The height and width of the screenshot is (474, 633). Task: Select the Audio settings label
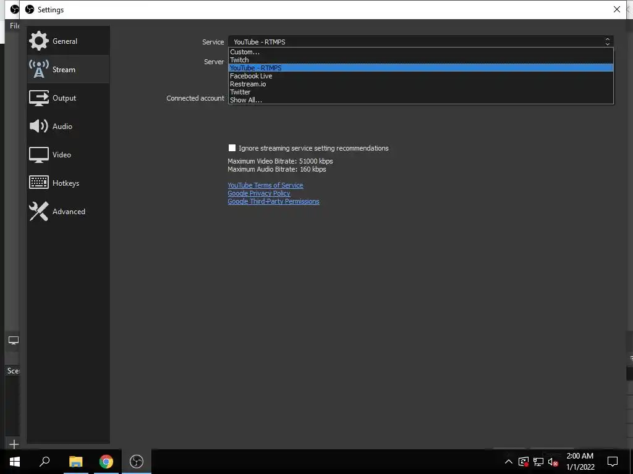(62, 126)
